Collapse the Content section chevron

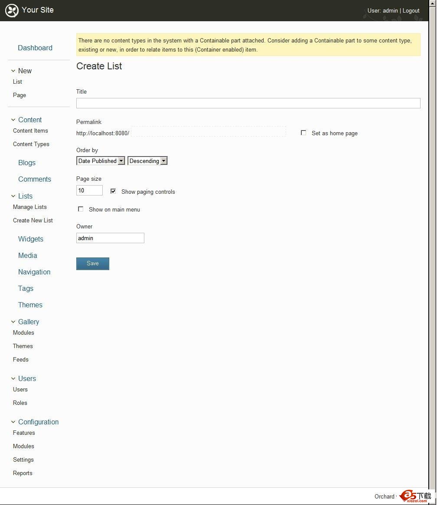(13, 120)
